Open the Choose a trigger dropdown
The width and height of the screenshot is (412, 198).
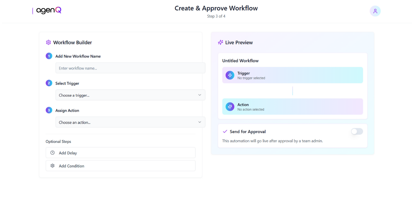pos(130,95)
